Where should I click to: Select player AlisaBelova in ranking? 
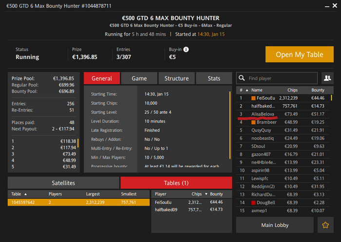click(283, 114)
